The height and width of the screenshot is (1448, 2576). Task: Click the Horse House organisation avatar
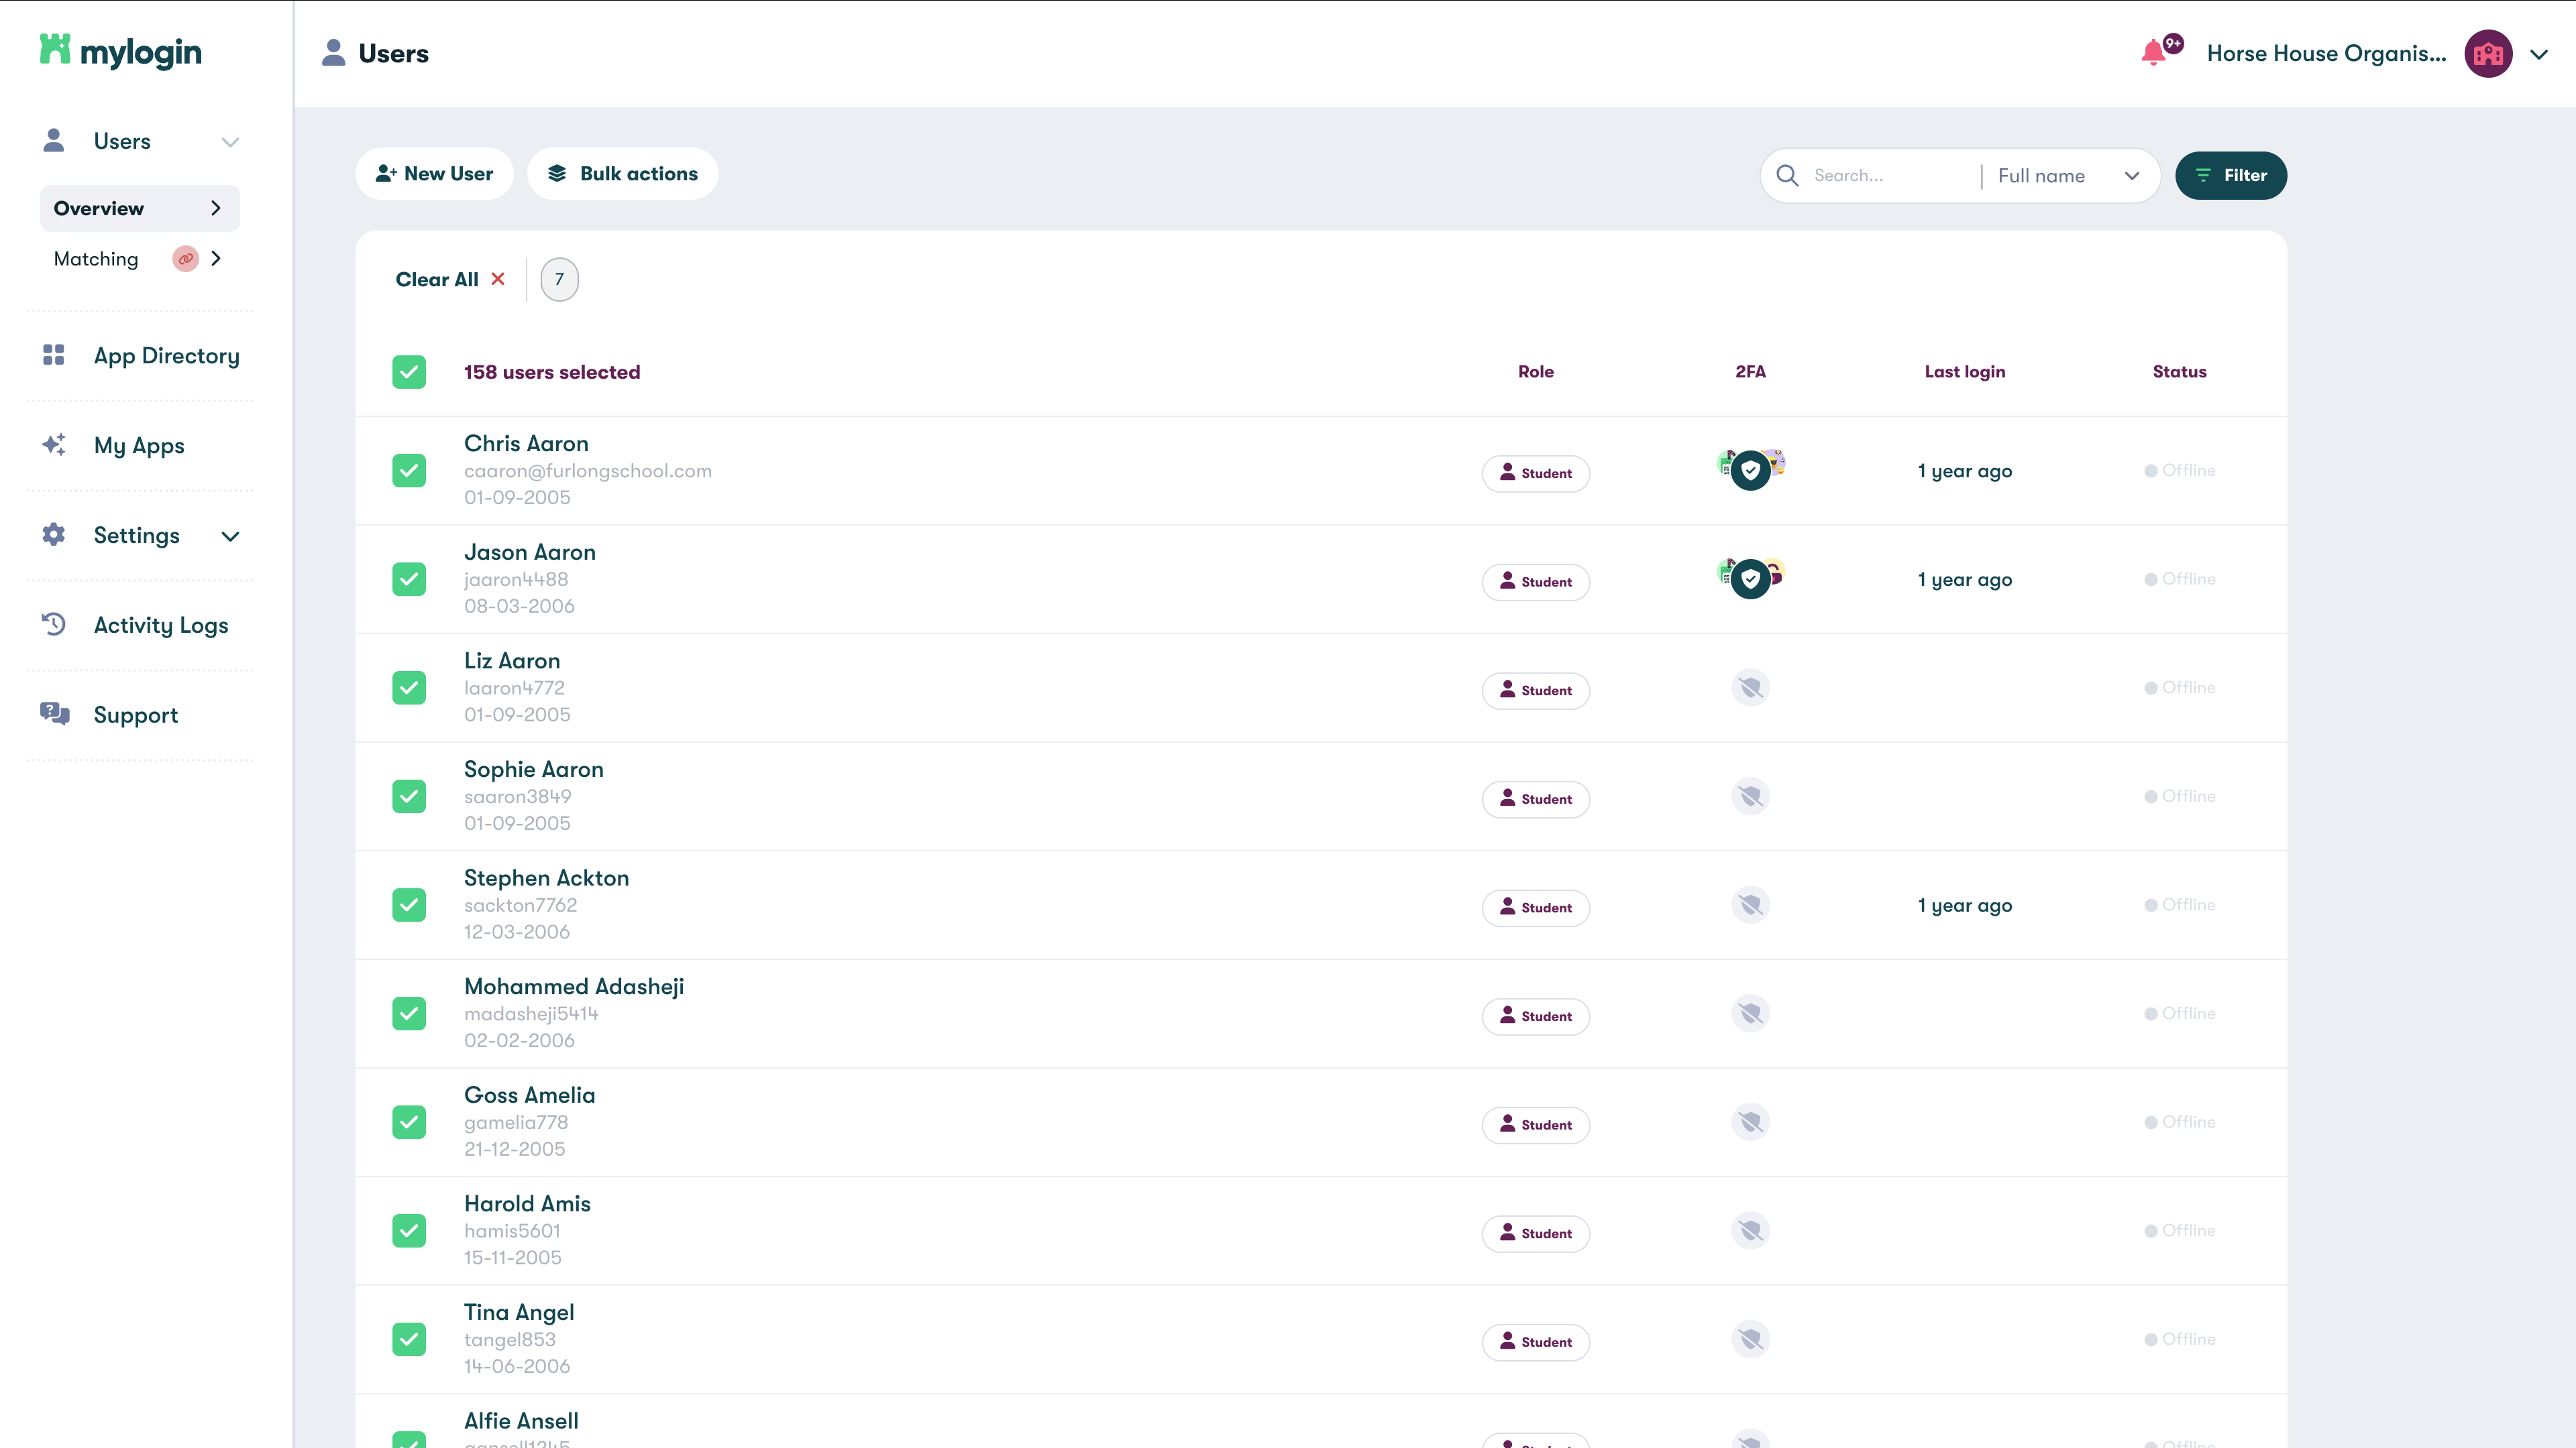pos(2488,54)
